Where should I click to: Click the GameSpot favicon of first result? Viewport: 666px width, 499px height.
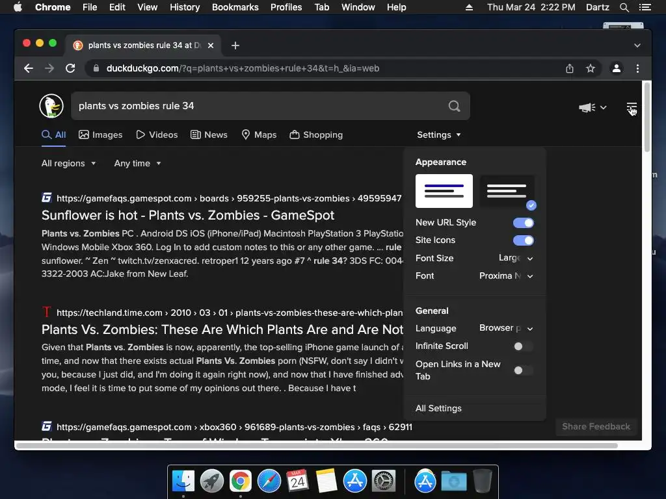[46, 198]
